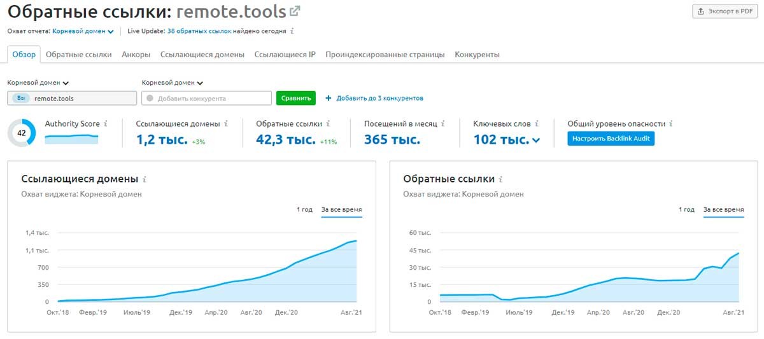Click the remote.tools domain input field
The width and height of the screenshot is (764, 339).
point(72,98)
